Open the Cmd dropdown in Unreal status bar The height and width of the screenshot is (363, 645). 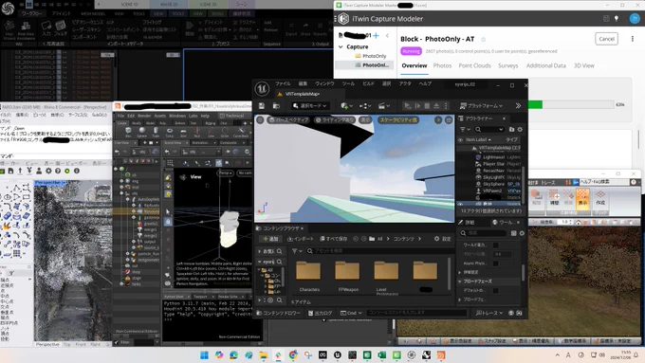[x=351, y=314]
